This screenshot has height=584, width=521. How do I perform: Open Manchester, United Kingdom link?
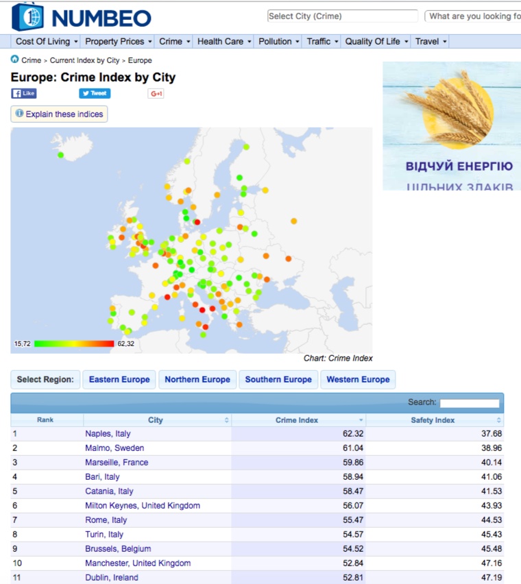coord(138,563)
